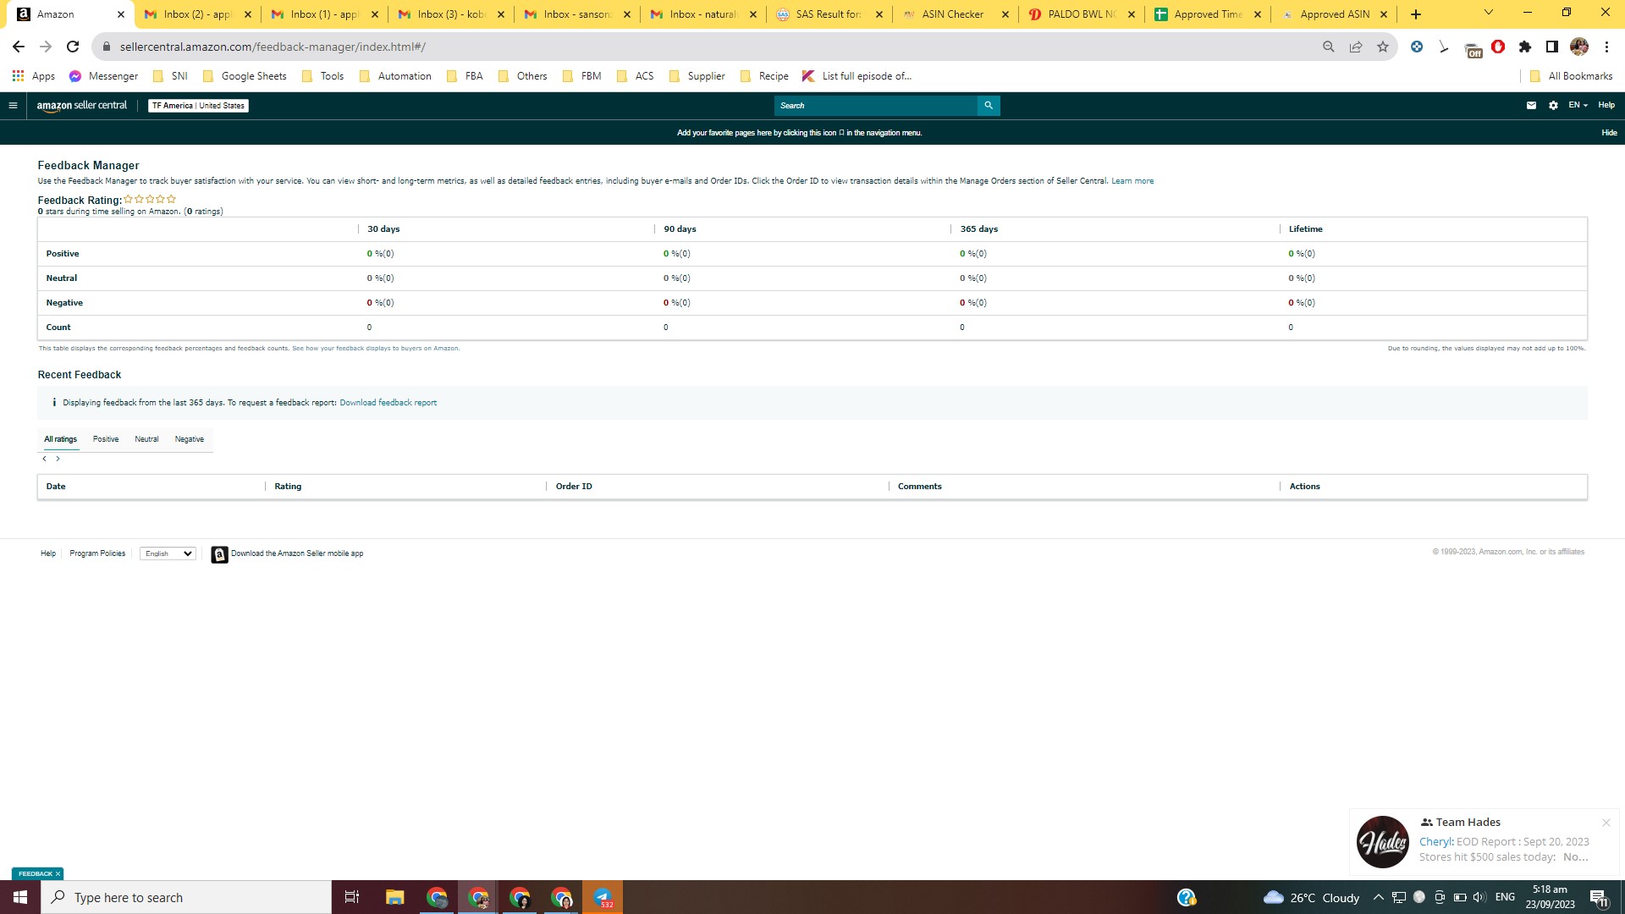
Task: Open how your feedback displays link
Action: [376, 349]
